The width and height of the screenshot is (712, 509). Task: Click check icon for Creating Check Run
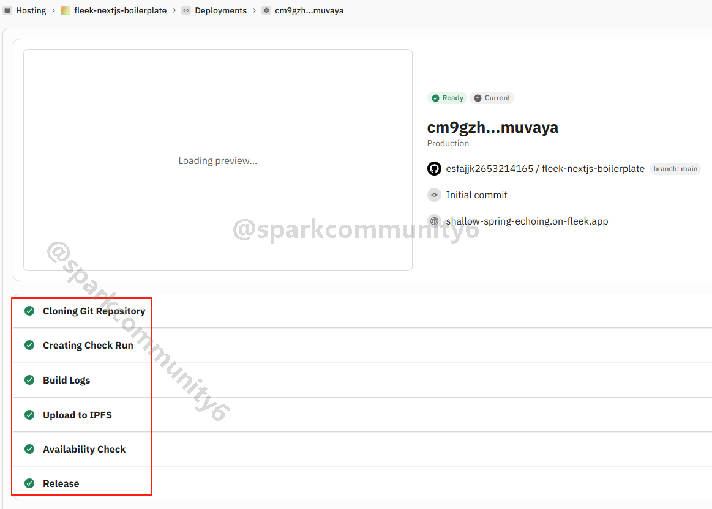29,345
